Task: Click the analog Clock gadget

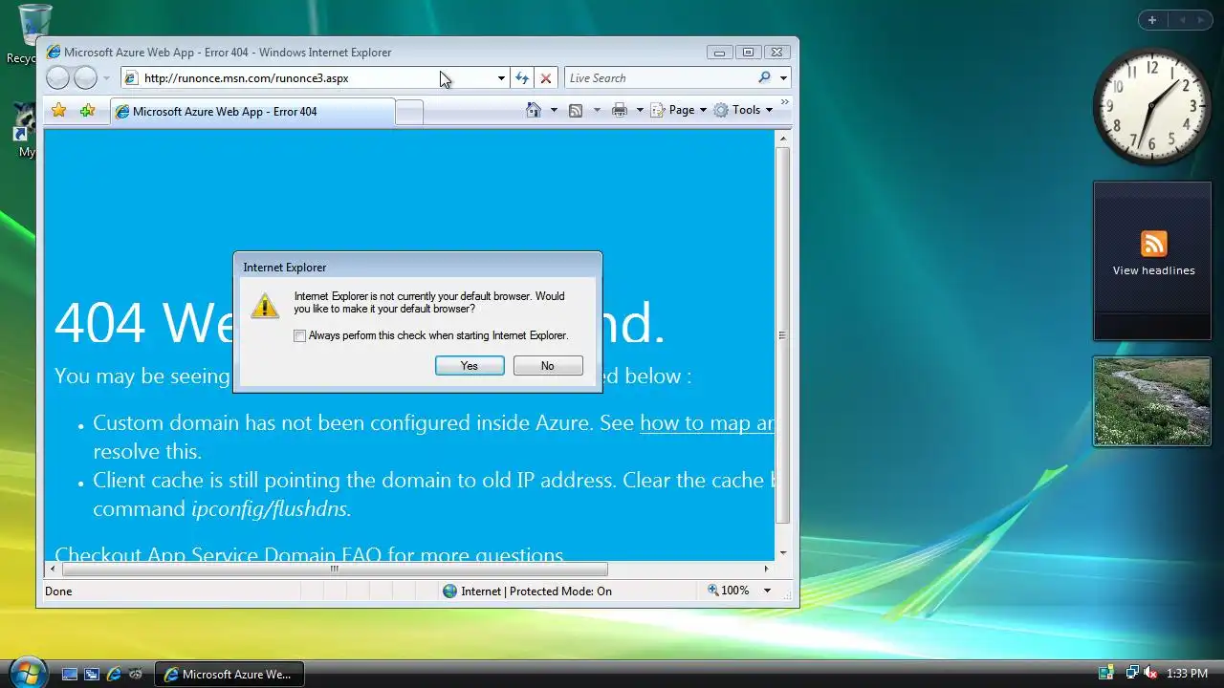Action: click(x=1152, y=107)
